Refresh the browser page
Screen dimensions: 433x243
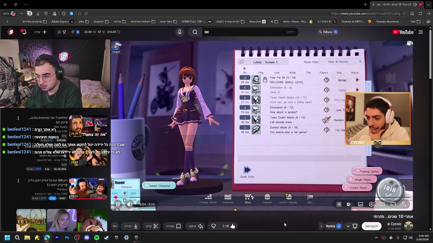420,13
